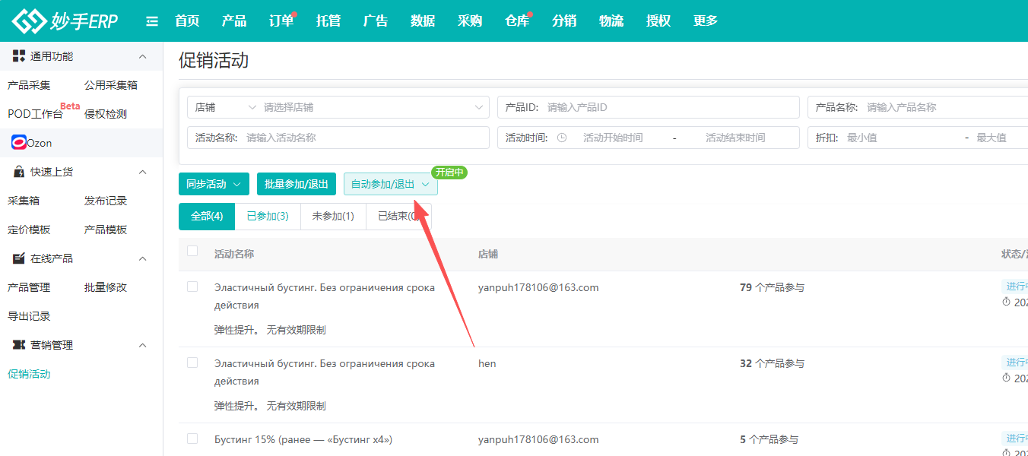This screenshot has width=1028, height=456.
Task: Open the 数据 top menu
Action: [423, 21]
